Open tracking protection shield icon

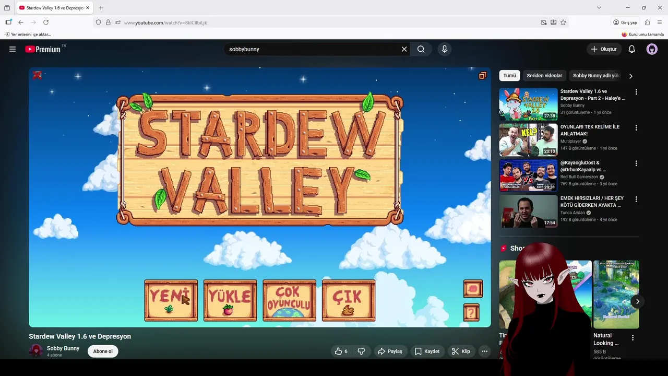(x=98, y=22)
